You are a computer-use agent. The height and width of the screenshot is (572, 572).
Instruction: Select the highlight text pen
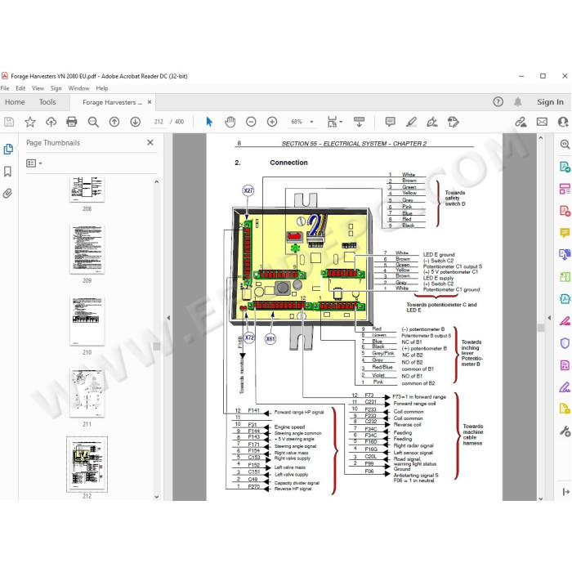411,122
